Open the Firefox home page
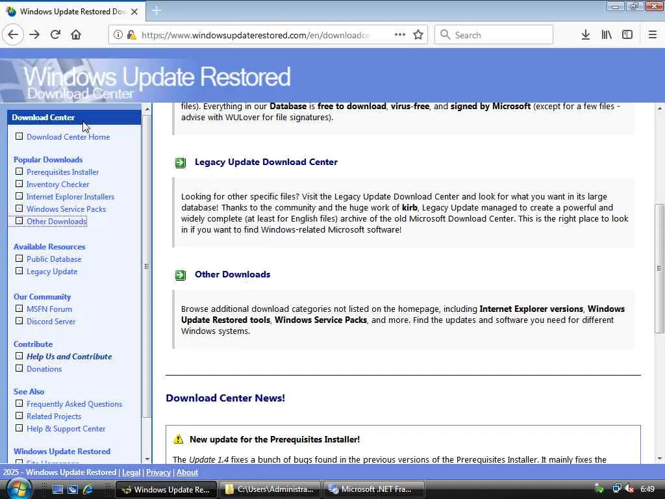Screen dimensions: 665x499 [76, 35]
